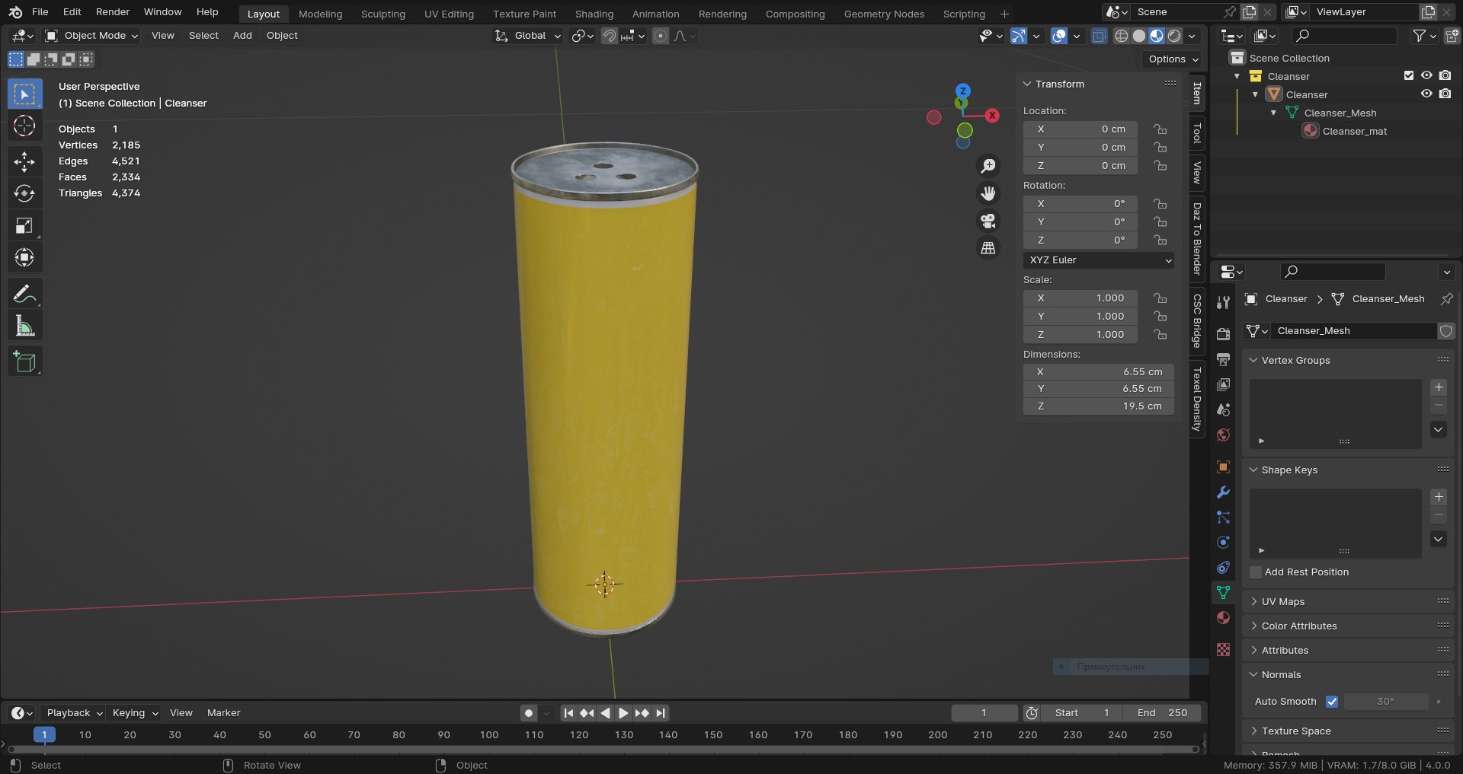The height and width of the screenshot is (774, 1463).
Task: Click the current frame number field
Action: click(984, 713)
